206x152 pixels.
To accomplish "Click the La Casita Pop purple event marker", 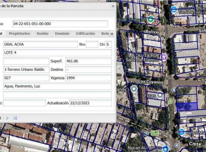I will coord(164,57).
